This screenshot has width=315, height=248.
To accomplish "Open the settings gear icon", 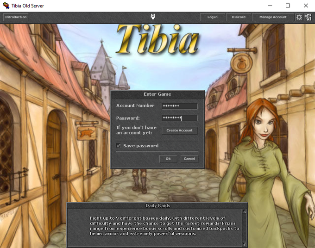I will click(x=299, y=17).
